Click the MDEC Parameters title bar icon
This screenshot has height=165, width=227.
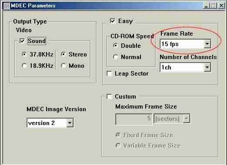(x=7, y=6)
